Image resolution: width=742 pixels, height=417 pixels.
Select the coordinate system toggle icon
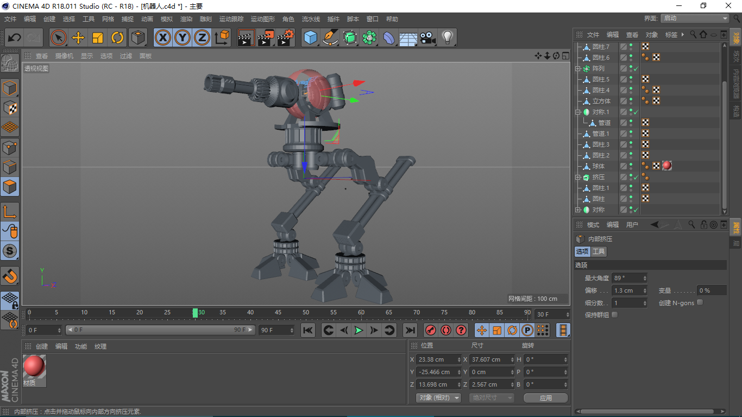(x=222, y=37)
